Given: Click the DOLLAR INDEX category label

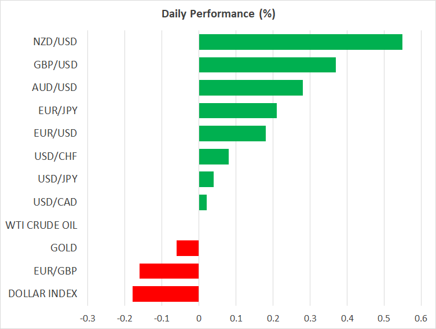Looking at the screenshot, I should click(43, 294).
